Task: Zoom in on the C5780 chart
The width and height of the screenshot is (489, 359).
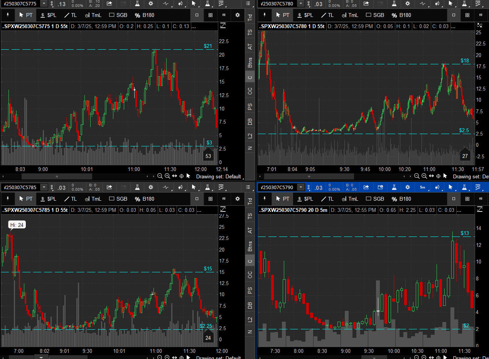Action: click(x=424, y=176)
